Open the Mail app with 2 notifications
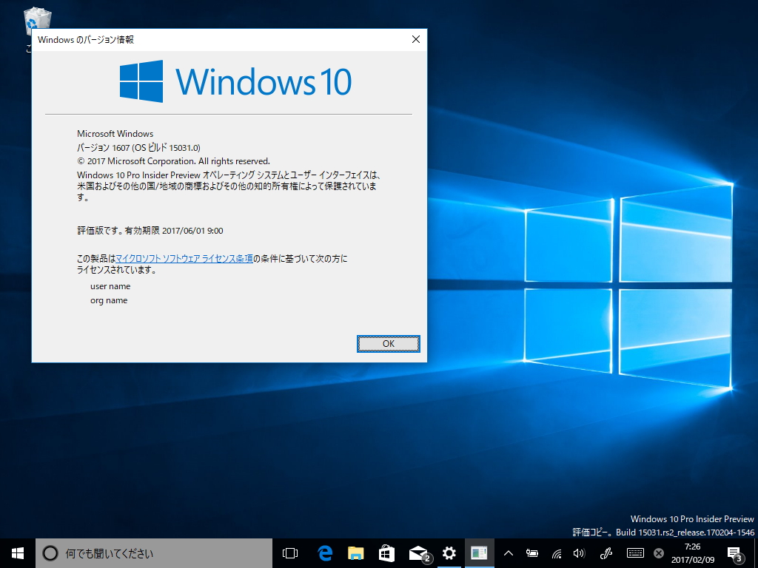 pyautogui.click(x=417, y=552)
